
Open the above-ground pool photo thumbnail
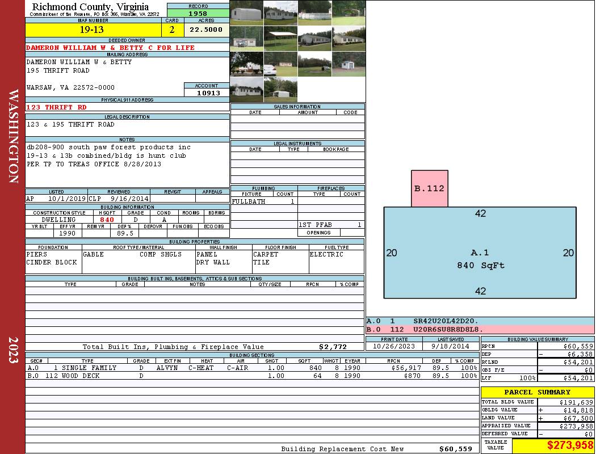coord(314,13)
